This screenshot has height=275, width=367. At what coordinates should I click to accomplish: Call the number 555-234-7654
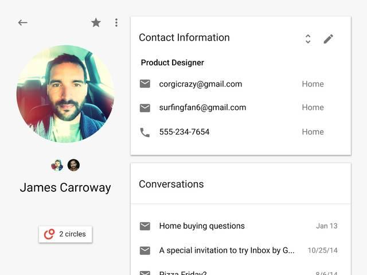click(x=185, y=132)
